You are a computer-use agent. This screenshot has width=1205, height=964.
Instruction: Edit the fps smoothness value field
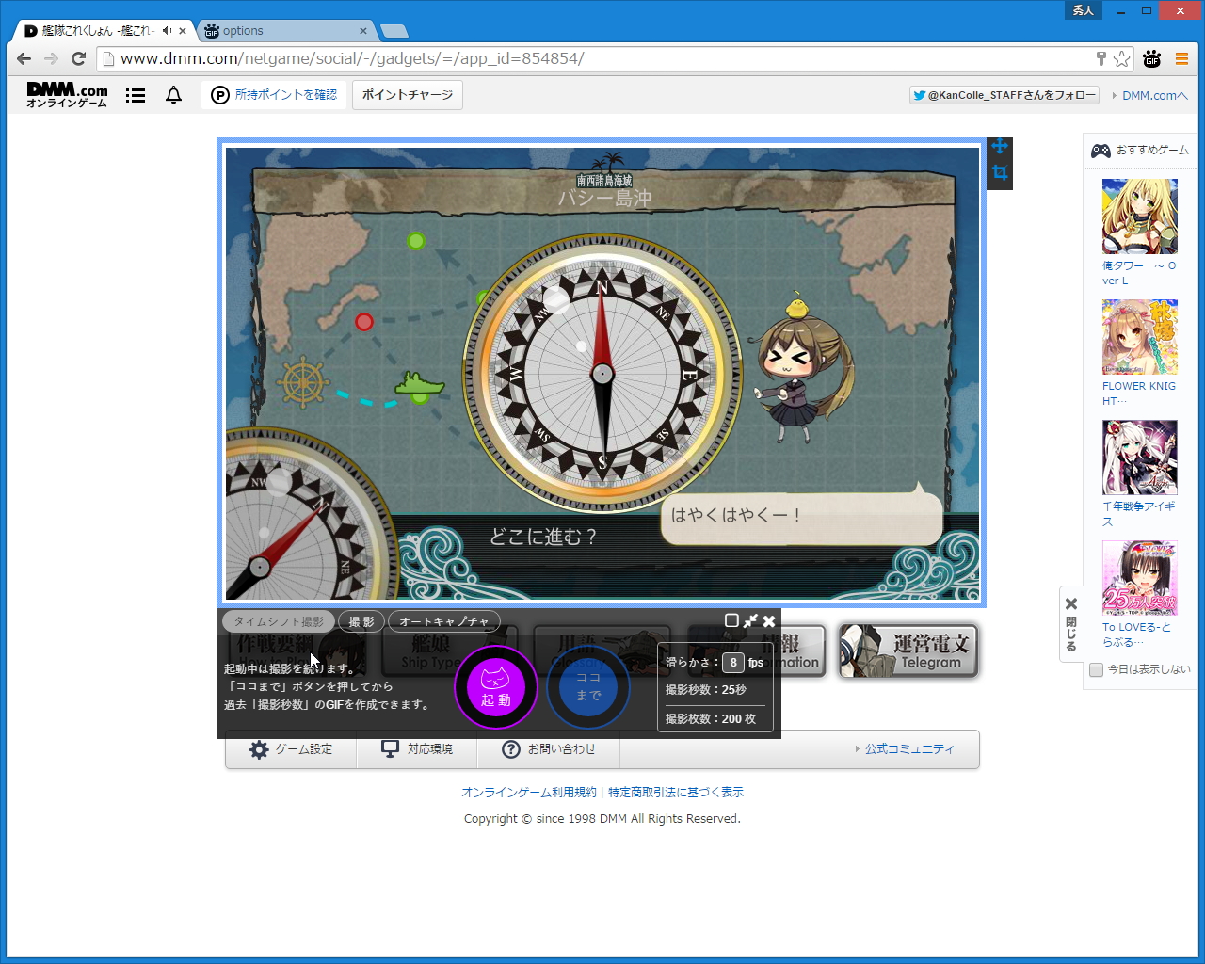pyautogui.click(x=733, y=663)
